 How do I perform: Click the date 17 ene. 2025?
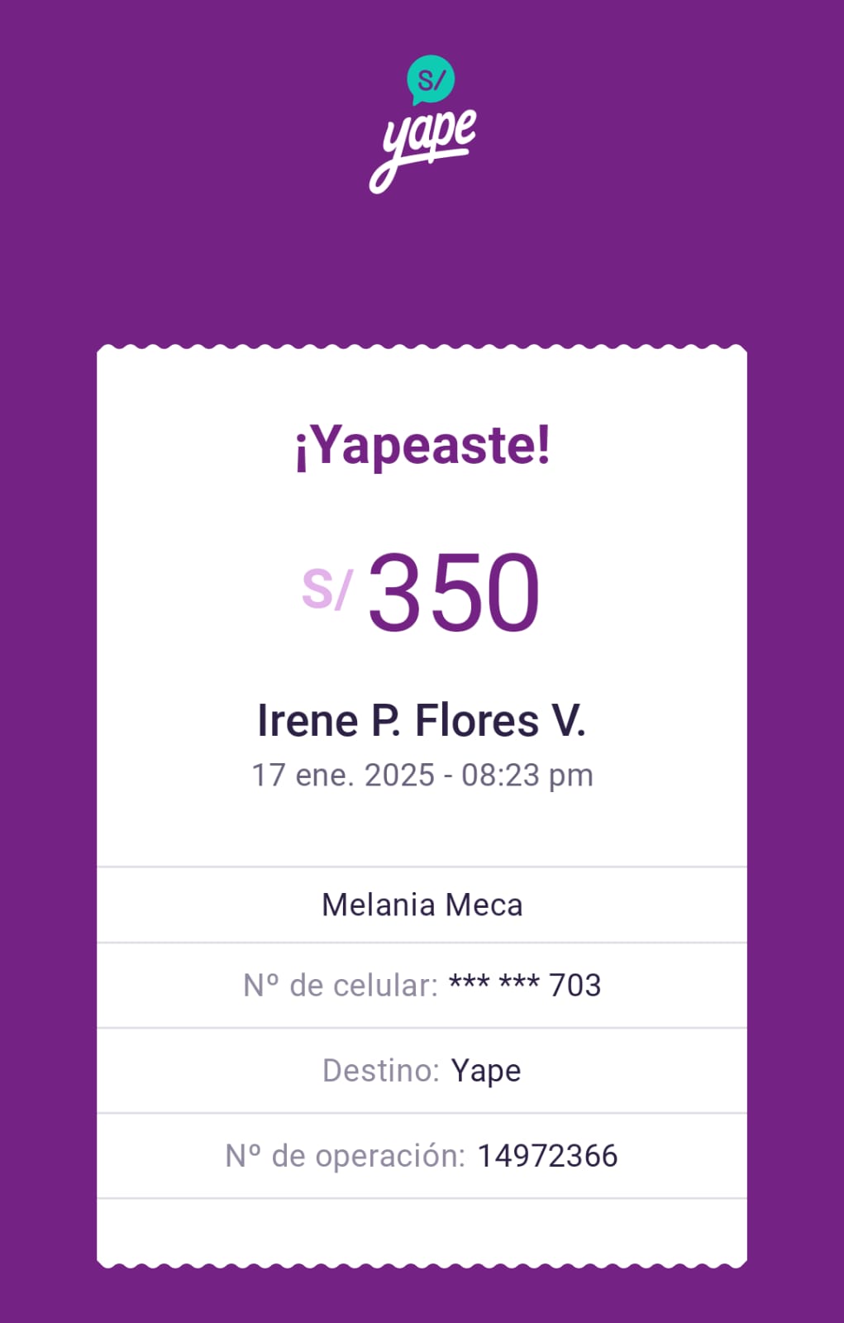pyautogui.click(x=343, y=776)
